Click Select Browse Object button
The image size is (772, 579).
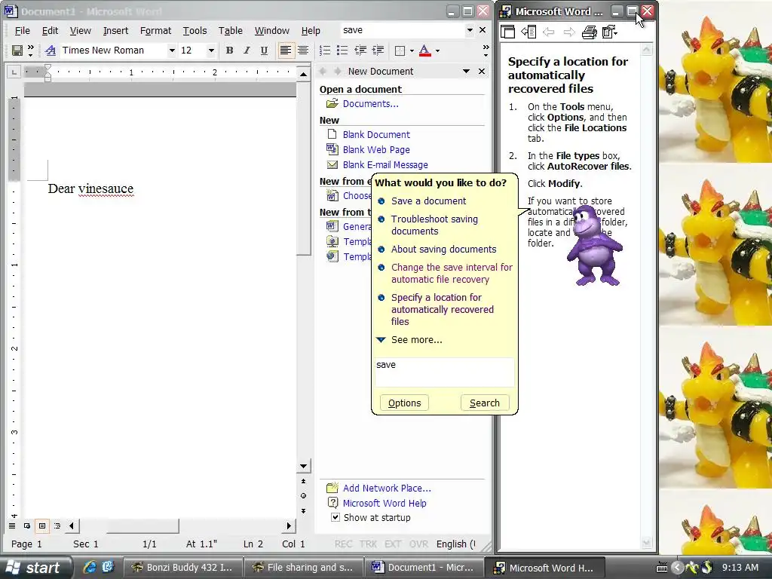pyautogui.click(x=303, y=496)
